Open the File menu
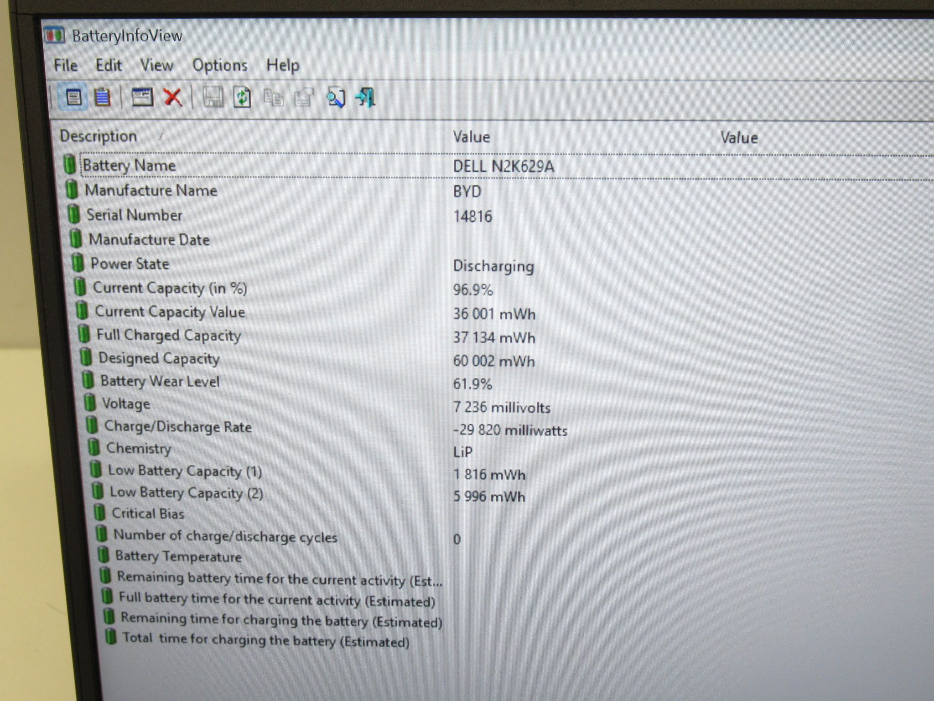The height and width of the screenshot is (701, 934). (x=66, y=65)
